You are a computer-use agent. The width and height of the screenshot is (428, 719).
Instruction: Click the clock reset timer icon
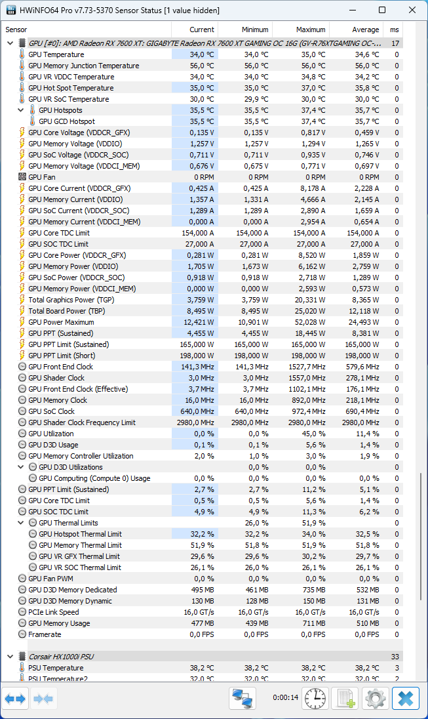point(315,699)
